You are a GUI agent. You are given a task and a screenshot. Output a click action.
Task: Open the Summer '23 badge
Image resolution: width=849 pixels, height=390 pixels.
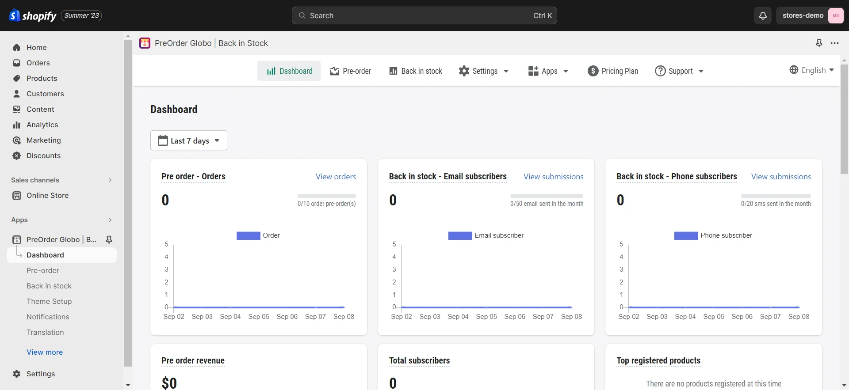point(81,15)
